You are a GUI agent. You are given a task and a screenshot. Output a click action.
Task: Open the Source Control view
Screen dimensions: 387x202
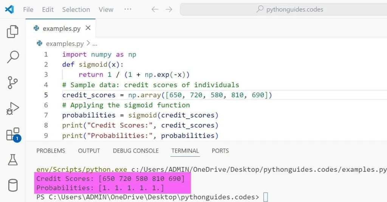point(13,83)
